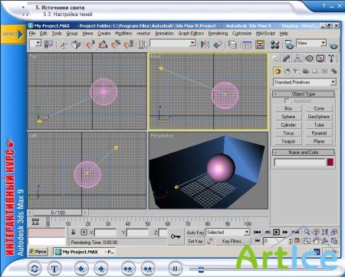This screenshot has height=277, width=345.
Task: Toggle the Angle Snap button
Action: click(103, 45)
